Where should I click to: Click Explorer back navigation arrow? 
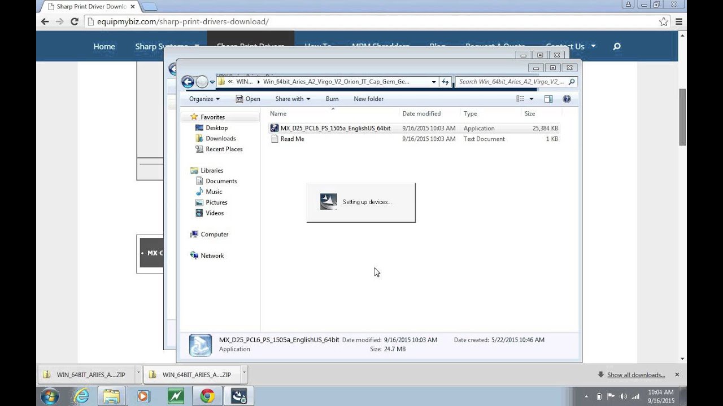click(188, 82)
